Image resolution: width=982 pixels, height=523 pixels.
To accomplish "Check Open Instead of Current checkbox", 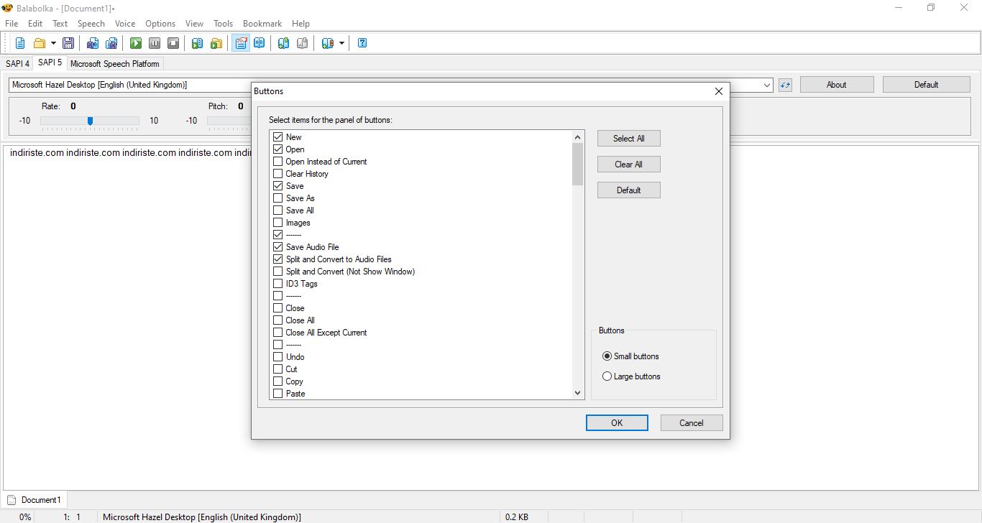I will (278, 162).
